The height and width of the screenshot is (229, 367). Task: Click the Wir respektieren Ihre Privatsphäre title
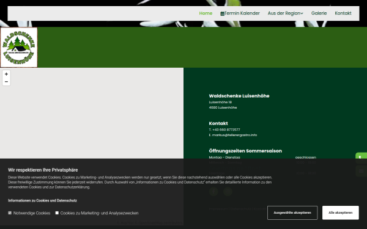coord(43,170)
